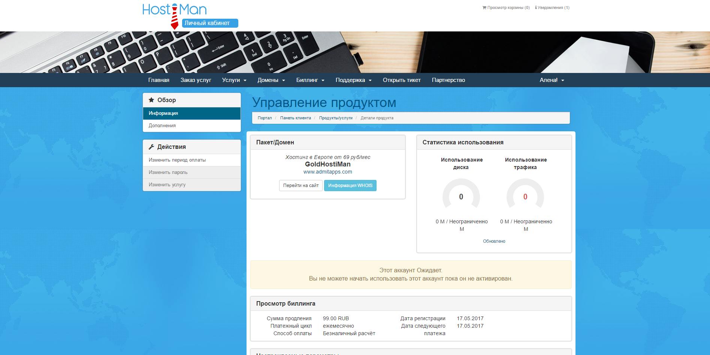
Task: Click the shopping cart icon
Action: coord(484,7)
